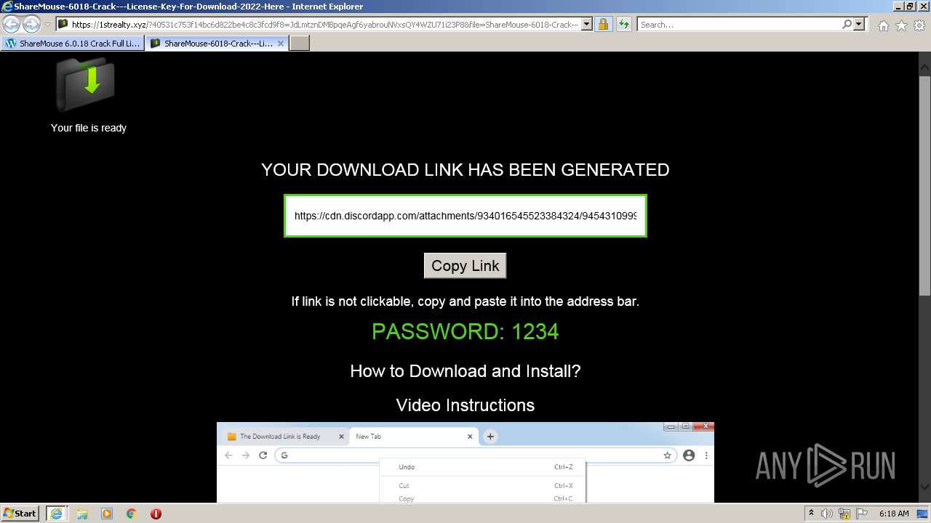
Task: Click the page scroll down arrow
Action: (924, 487)
